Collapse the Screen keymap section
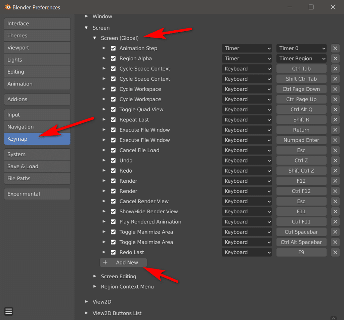 coord(86,28)
